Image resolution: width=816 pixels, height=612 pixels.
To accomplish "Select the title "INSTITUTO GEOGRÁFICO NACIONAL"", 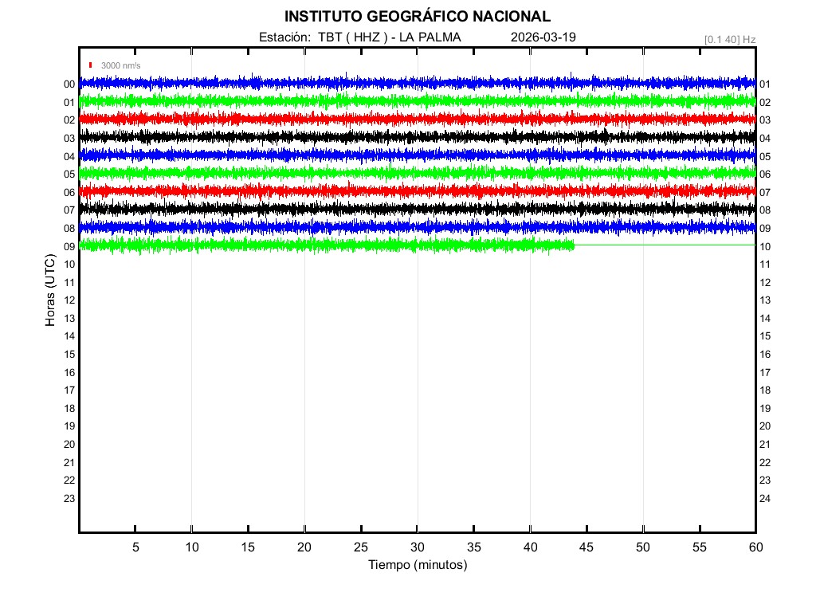I will [x=417, y=17].
